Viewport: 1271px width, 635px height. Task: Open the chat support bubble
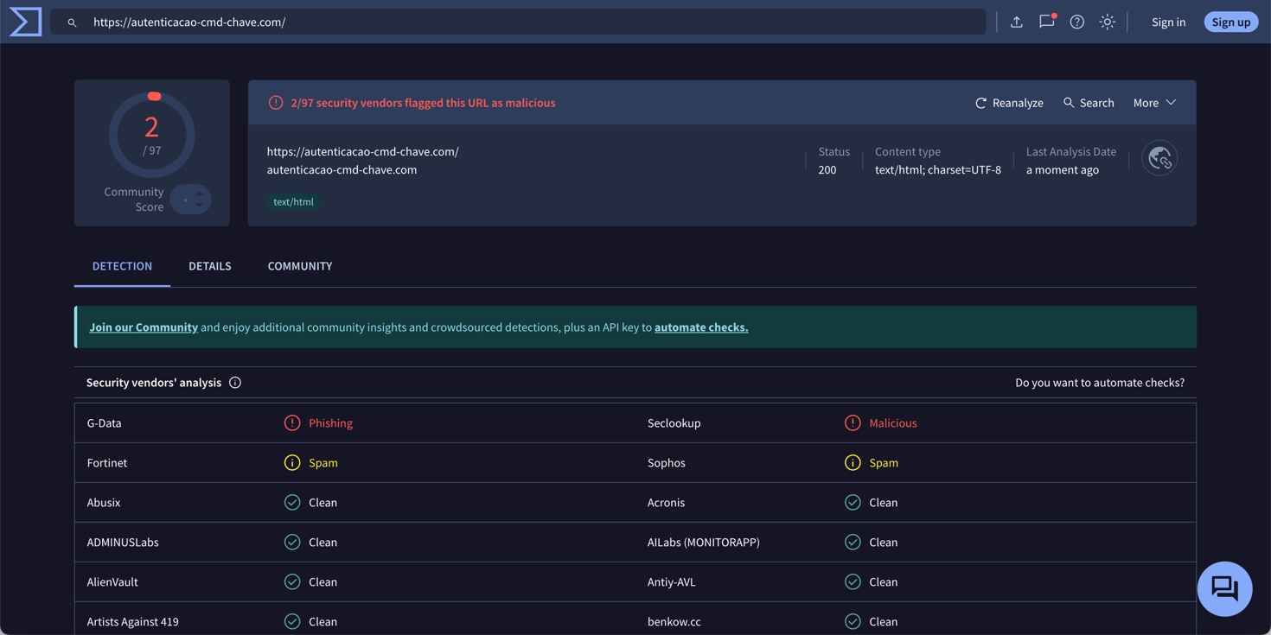pyautogui.click(x=1224, y=589)
